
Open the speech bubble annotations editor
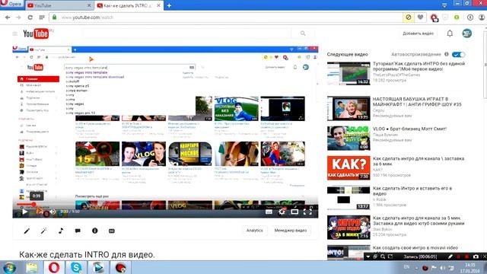click(x=78, y=231)
